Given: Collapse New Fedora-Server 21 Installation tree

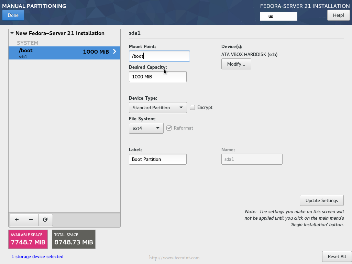Looking at the screenshot, I should click(12, 33).
